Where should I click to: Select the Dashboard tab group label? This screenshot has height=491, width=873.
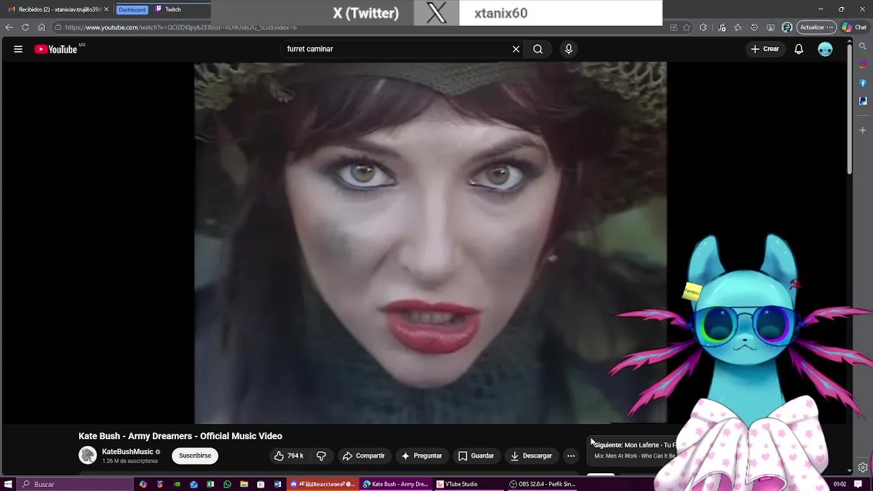[132, 10]
